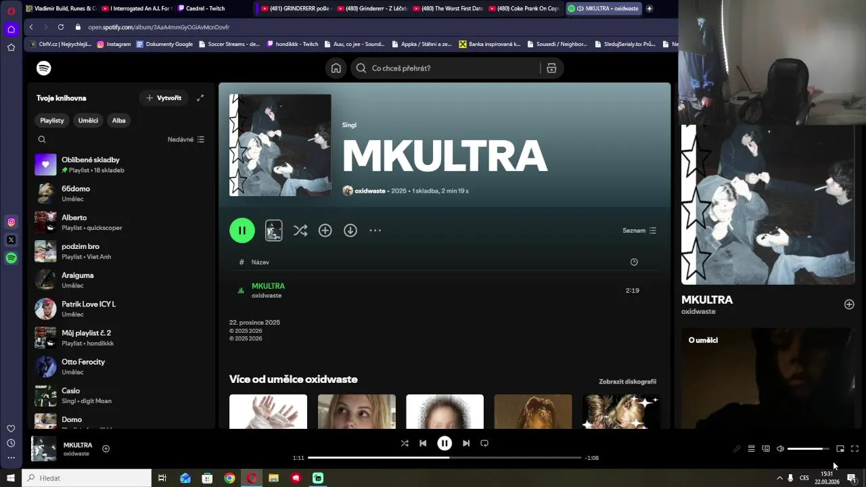The height and width of the screenshot is (487, 866).
Task: Open Alberto playlist in library
Action: pyautogui.click(x=122, y=223)
